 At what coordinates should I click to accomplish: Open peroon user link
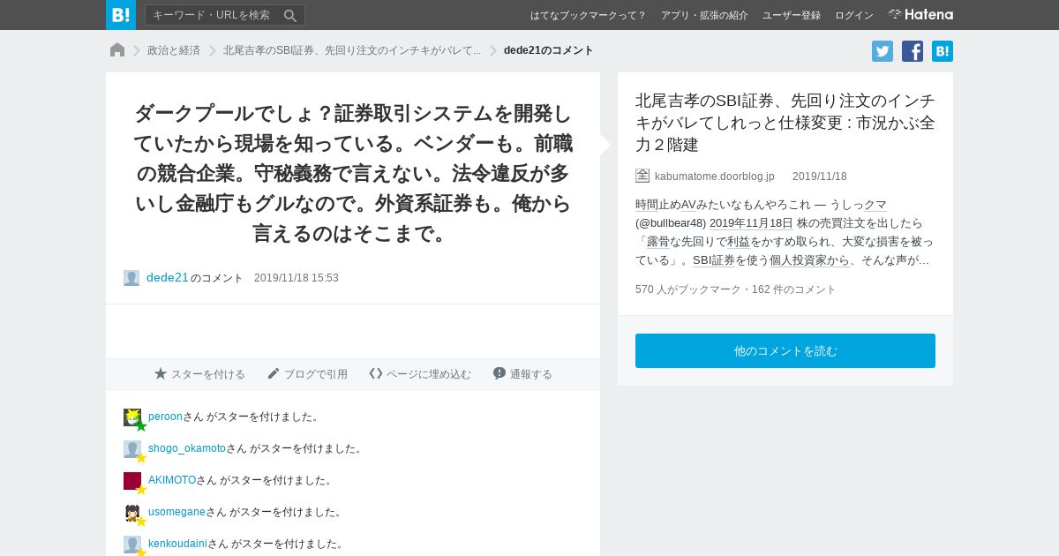165,417
